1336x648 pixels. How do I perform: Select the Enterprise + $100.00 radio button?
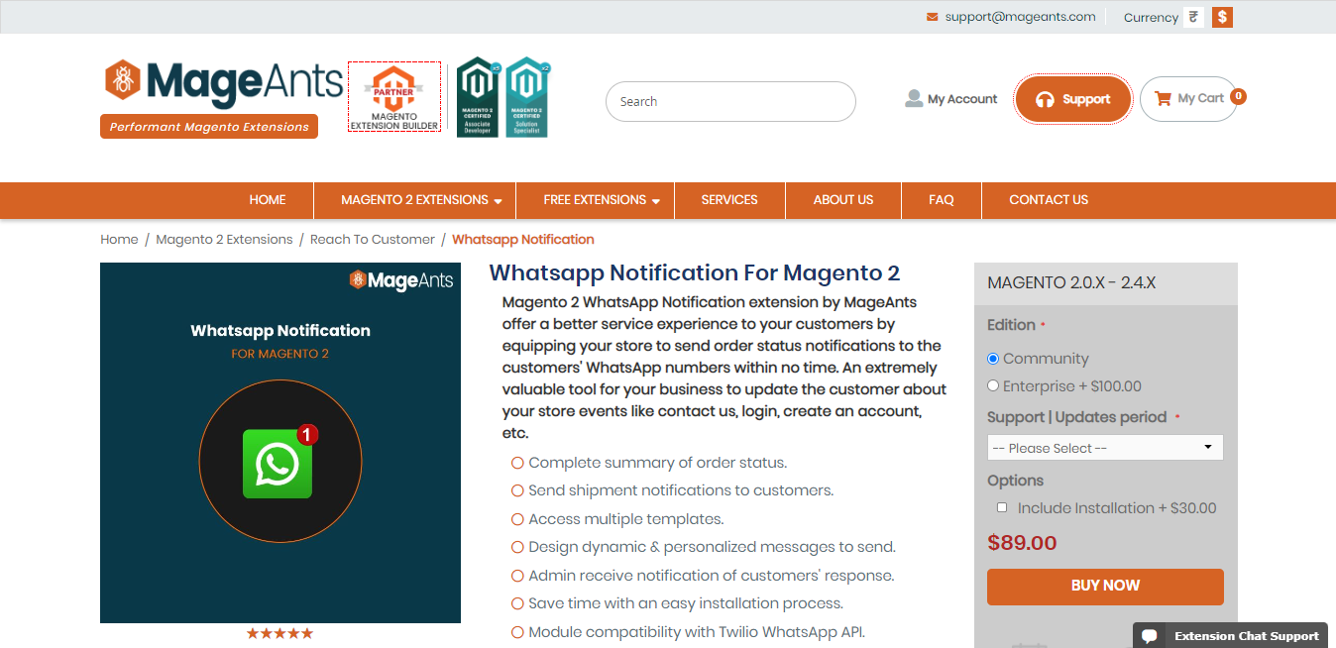click(993, 385)
